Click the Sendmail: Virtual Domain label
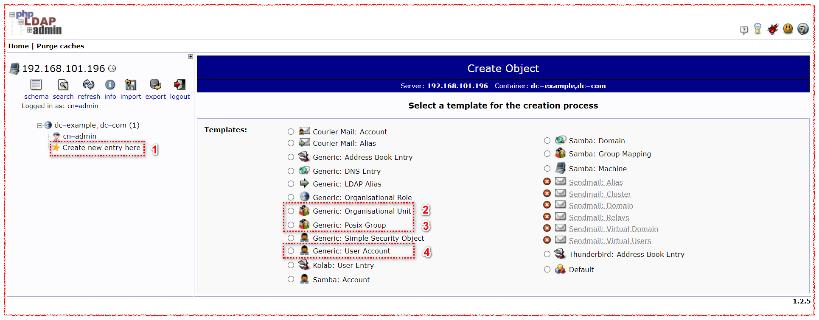This screenshot has width=819, height=320. click(x=613, y=229)
